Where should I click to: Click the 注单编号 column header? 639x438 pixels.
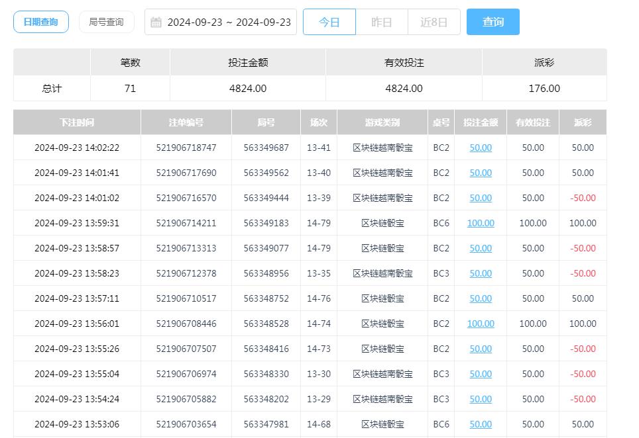186,122
